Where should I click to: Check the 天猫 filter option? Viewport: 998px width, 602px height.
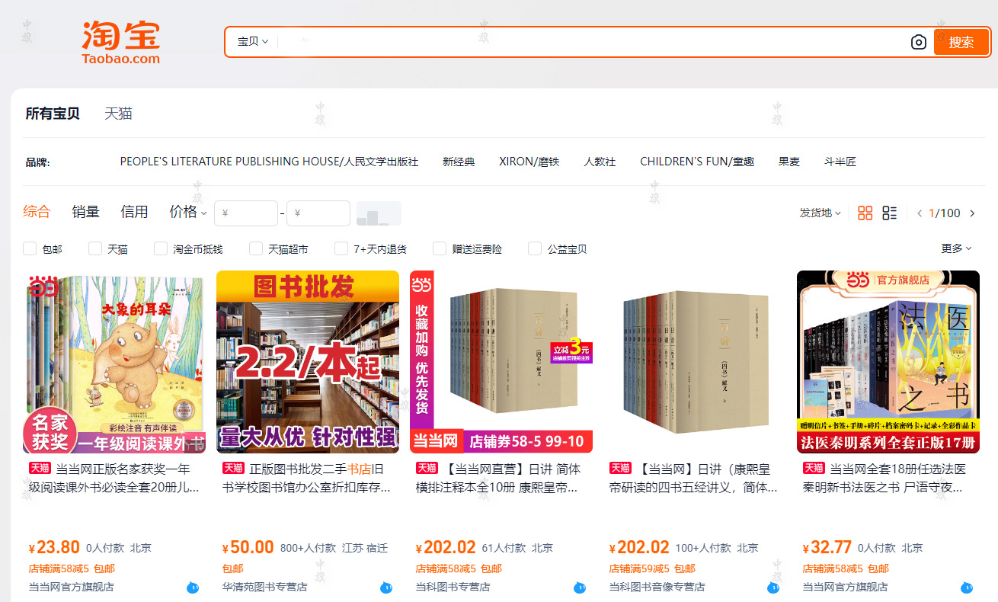point(94,248)
